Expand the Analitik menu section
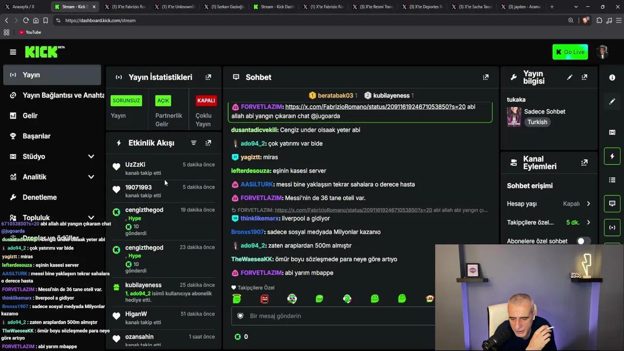624x351 pixels. point(91,177)
